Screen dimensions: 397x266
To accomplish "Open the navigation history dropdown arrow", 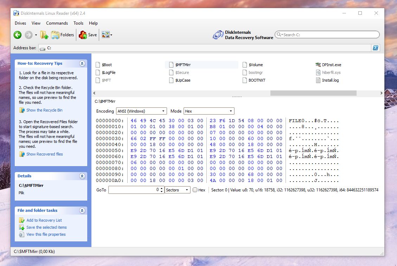I will point(36,35).
